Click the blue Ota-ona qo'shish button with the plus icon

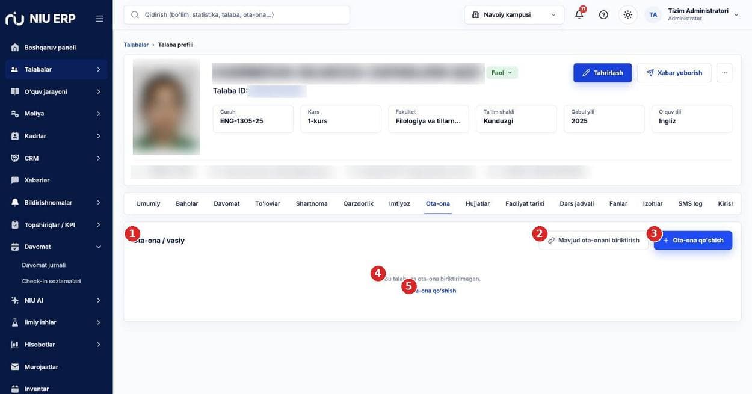693,241
